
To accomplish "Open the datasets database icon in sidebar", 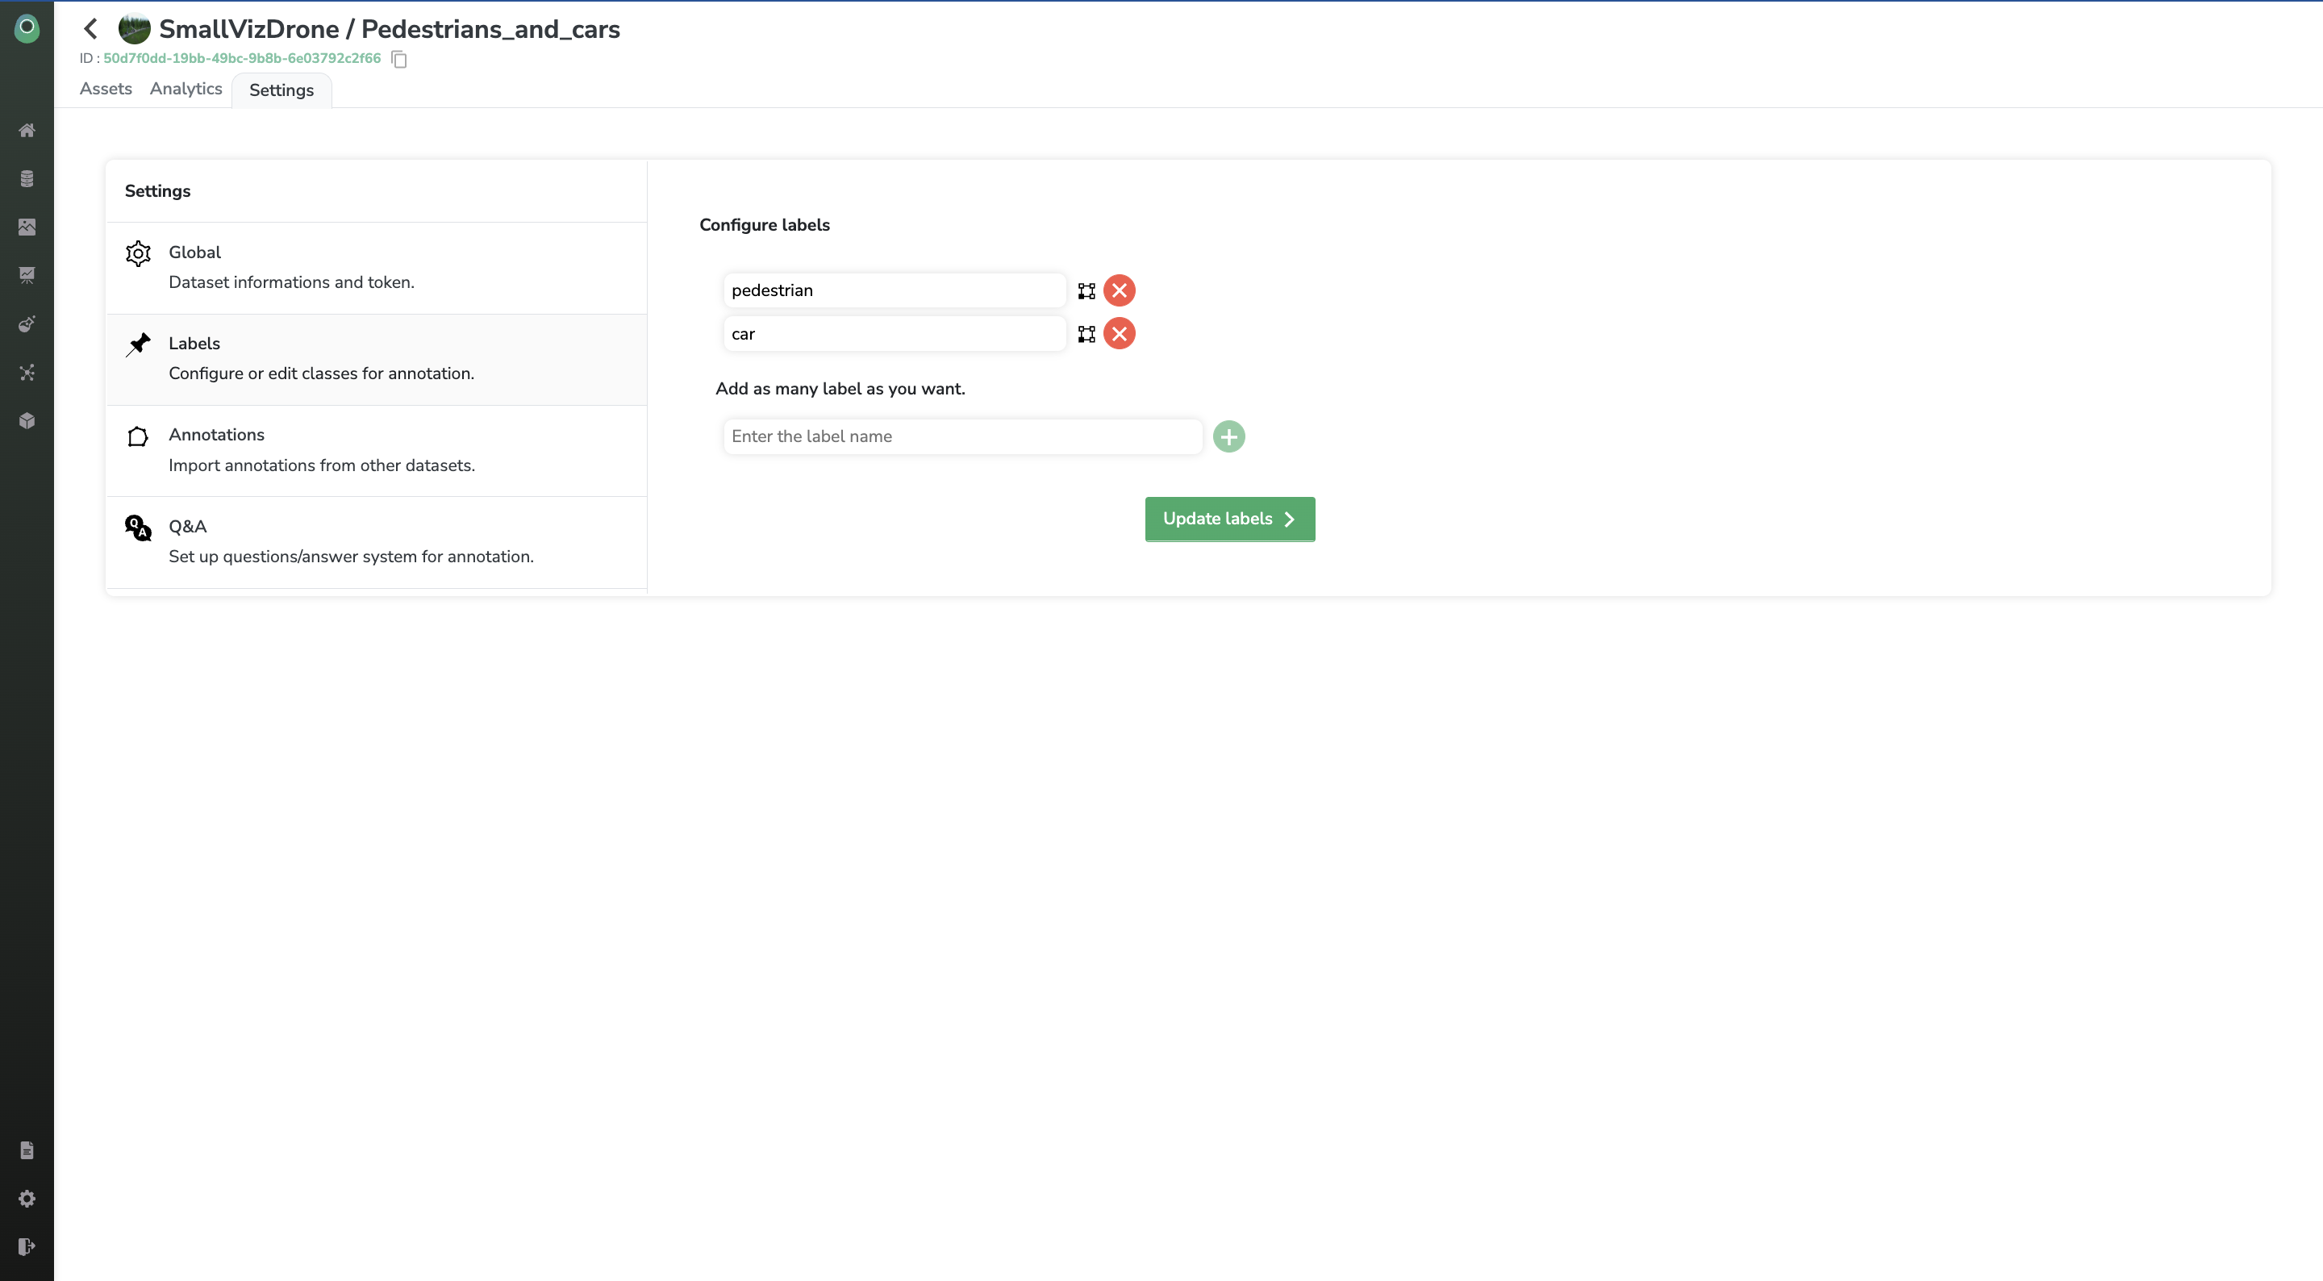I will pyautogui.click(x=27, y=178).
